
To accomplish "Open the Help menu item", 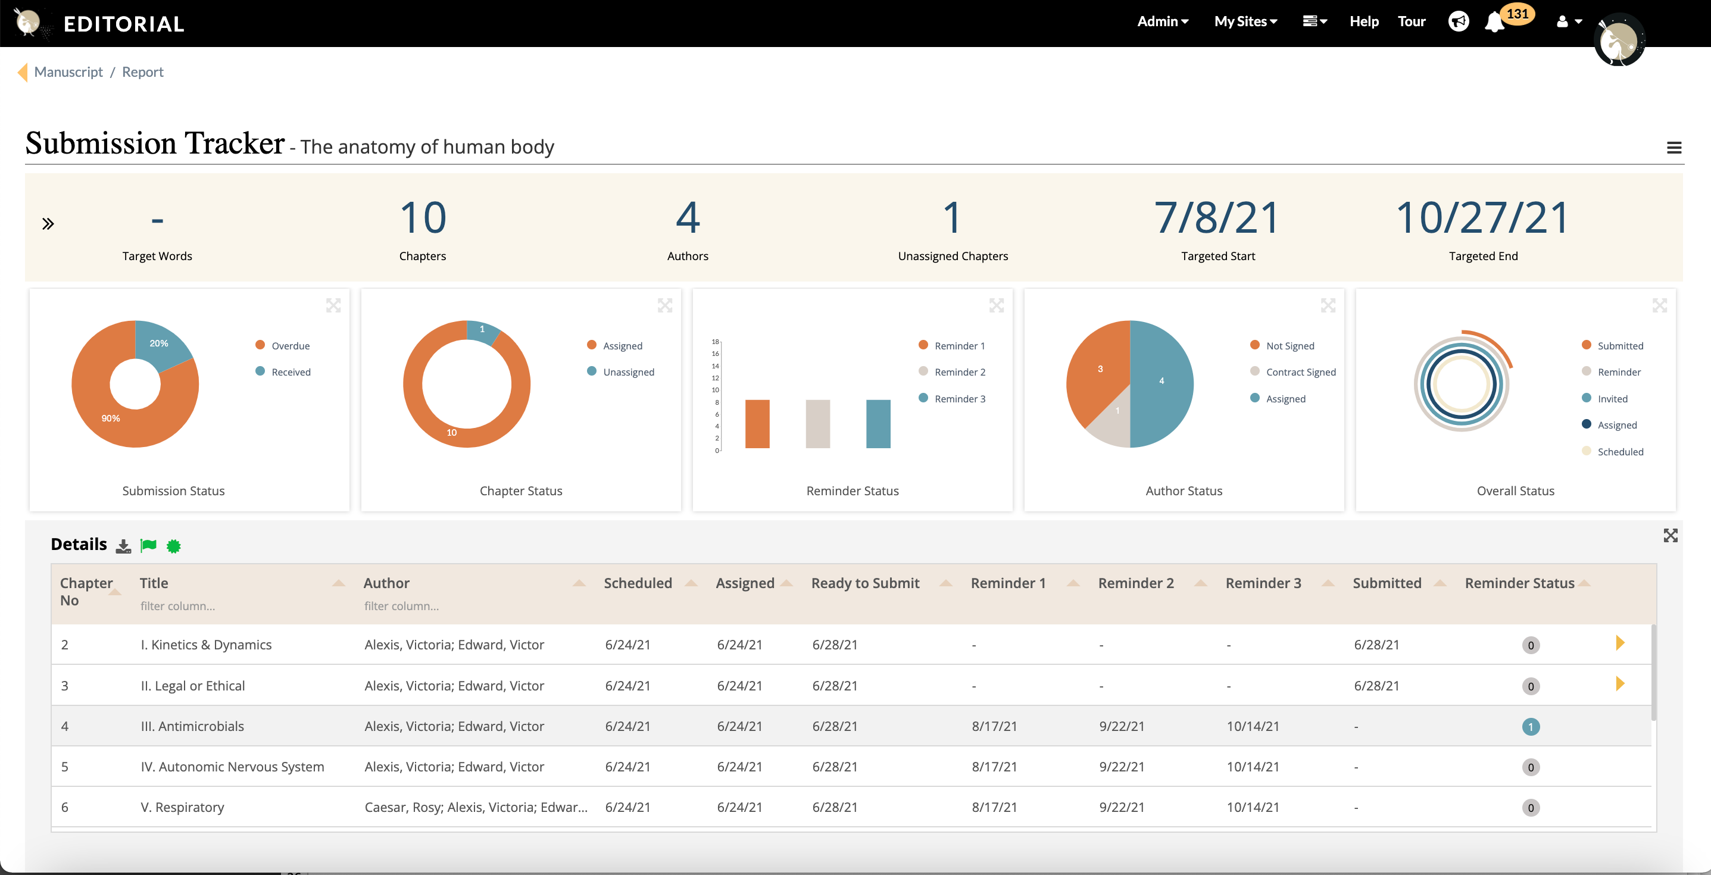I will pos(1363,22).
